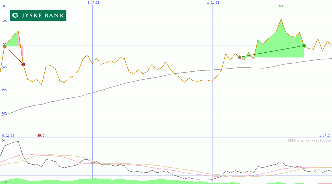
Task: Select the 6.02.23 start date label
Action: coord(8,136)
